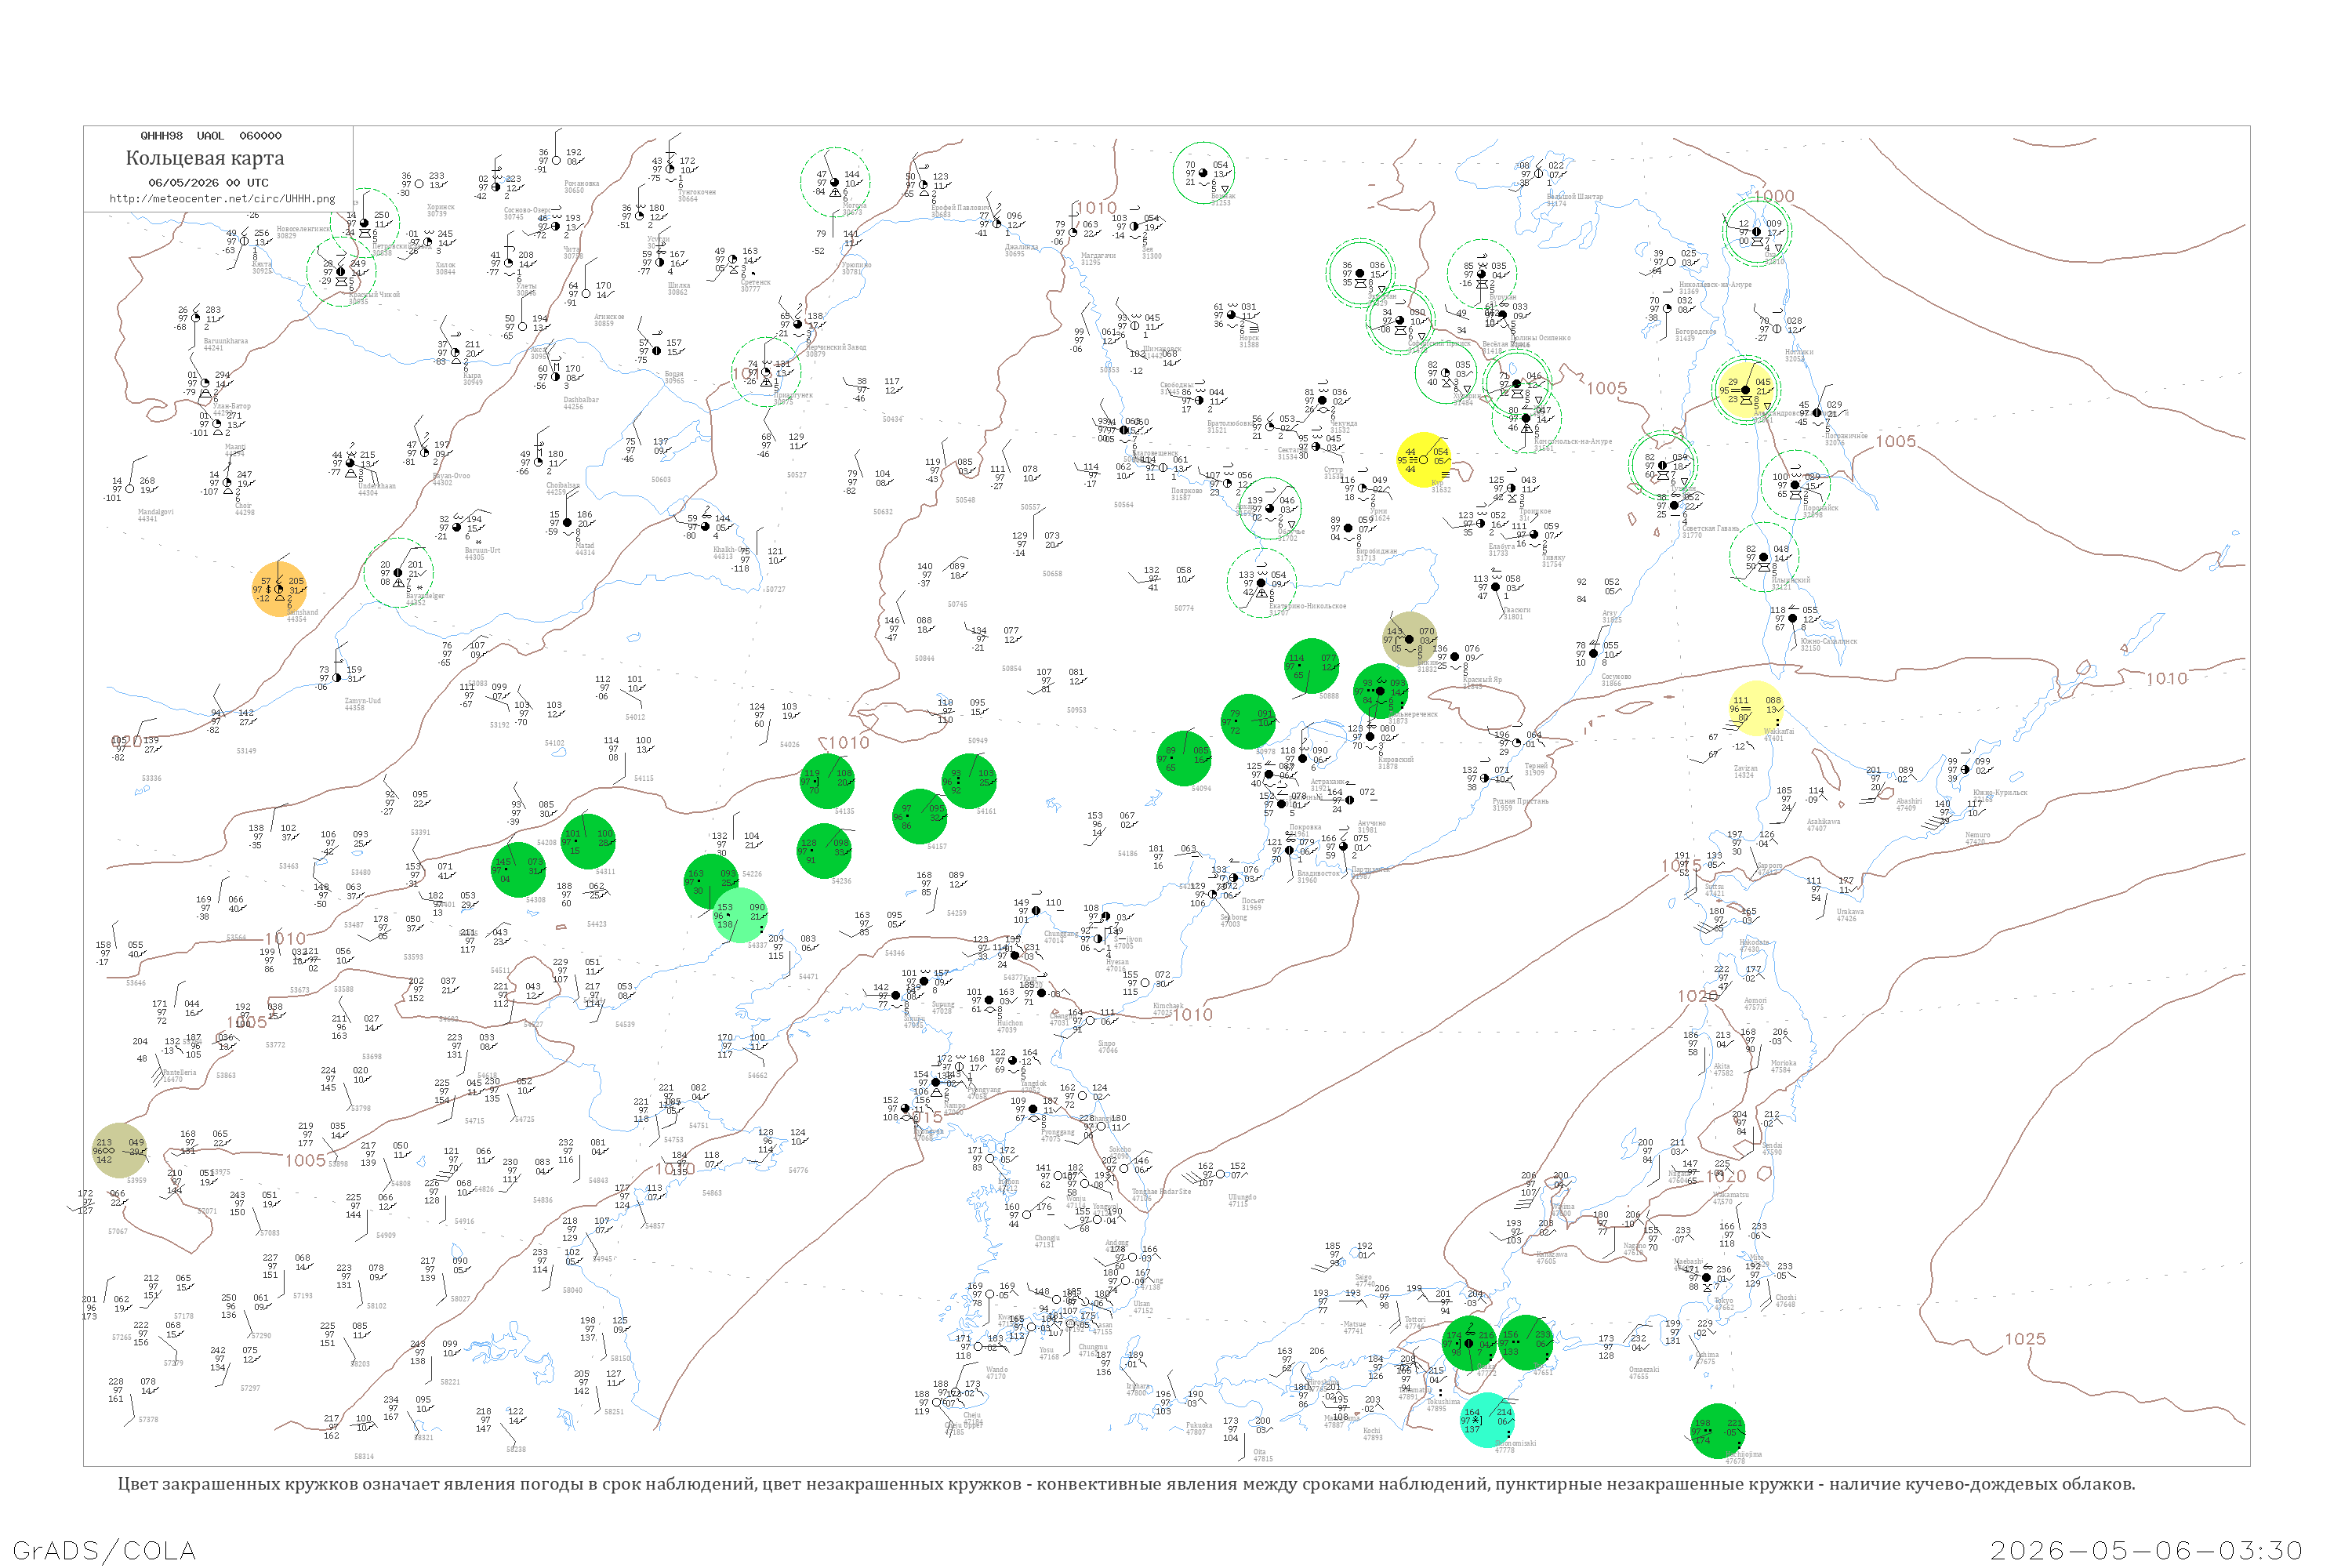Click the Романовка 30650 station label

(581, 186)
